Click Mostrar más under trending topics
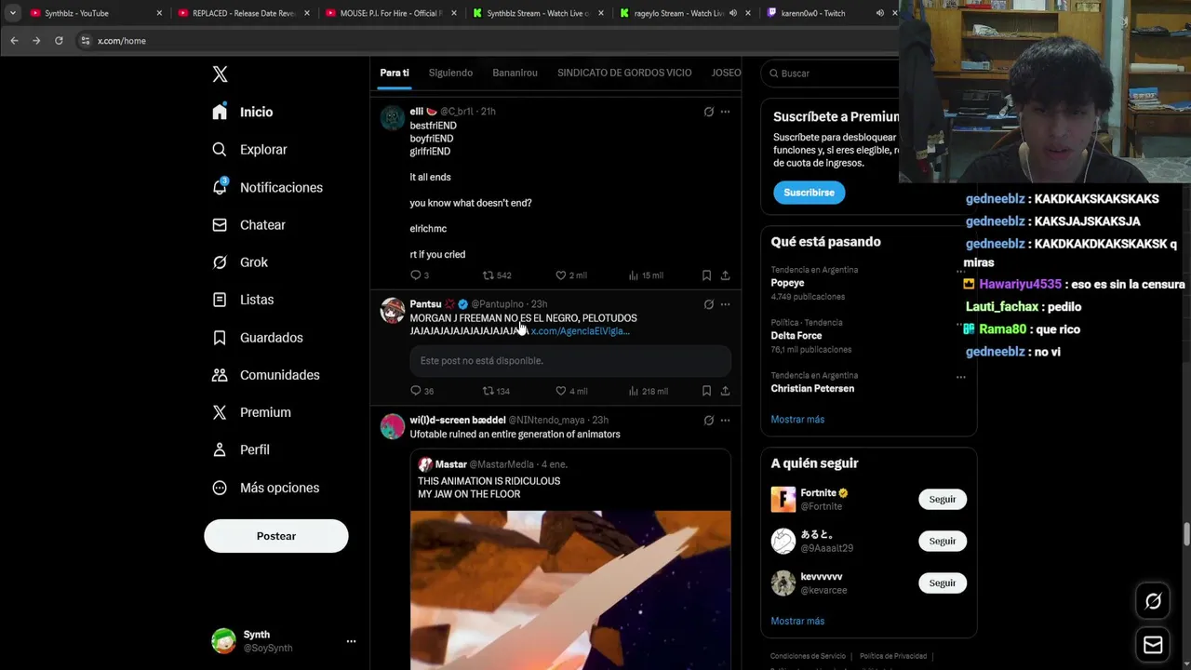The width and height of the screenshot is (1191, 670). [x=797, y=420]
